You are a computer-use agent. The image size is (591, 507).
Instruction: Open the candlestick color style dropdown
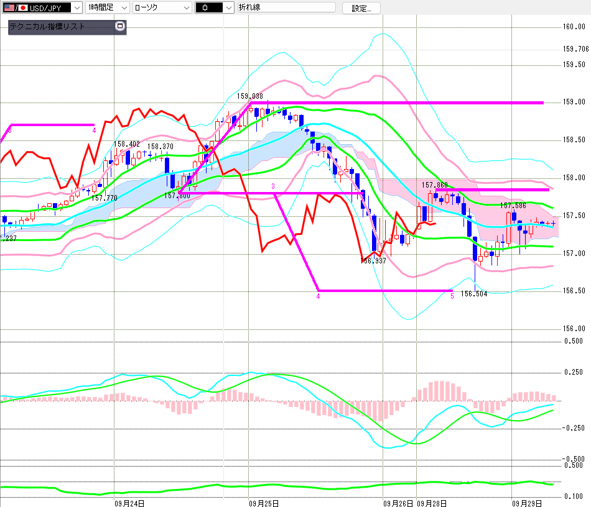click(x=215, y=7)
